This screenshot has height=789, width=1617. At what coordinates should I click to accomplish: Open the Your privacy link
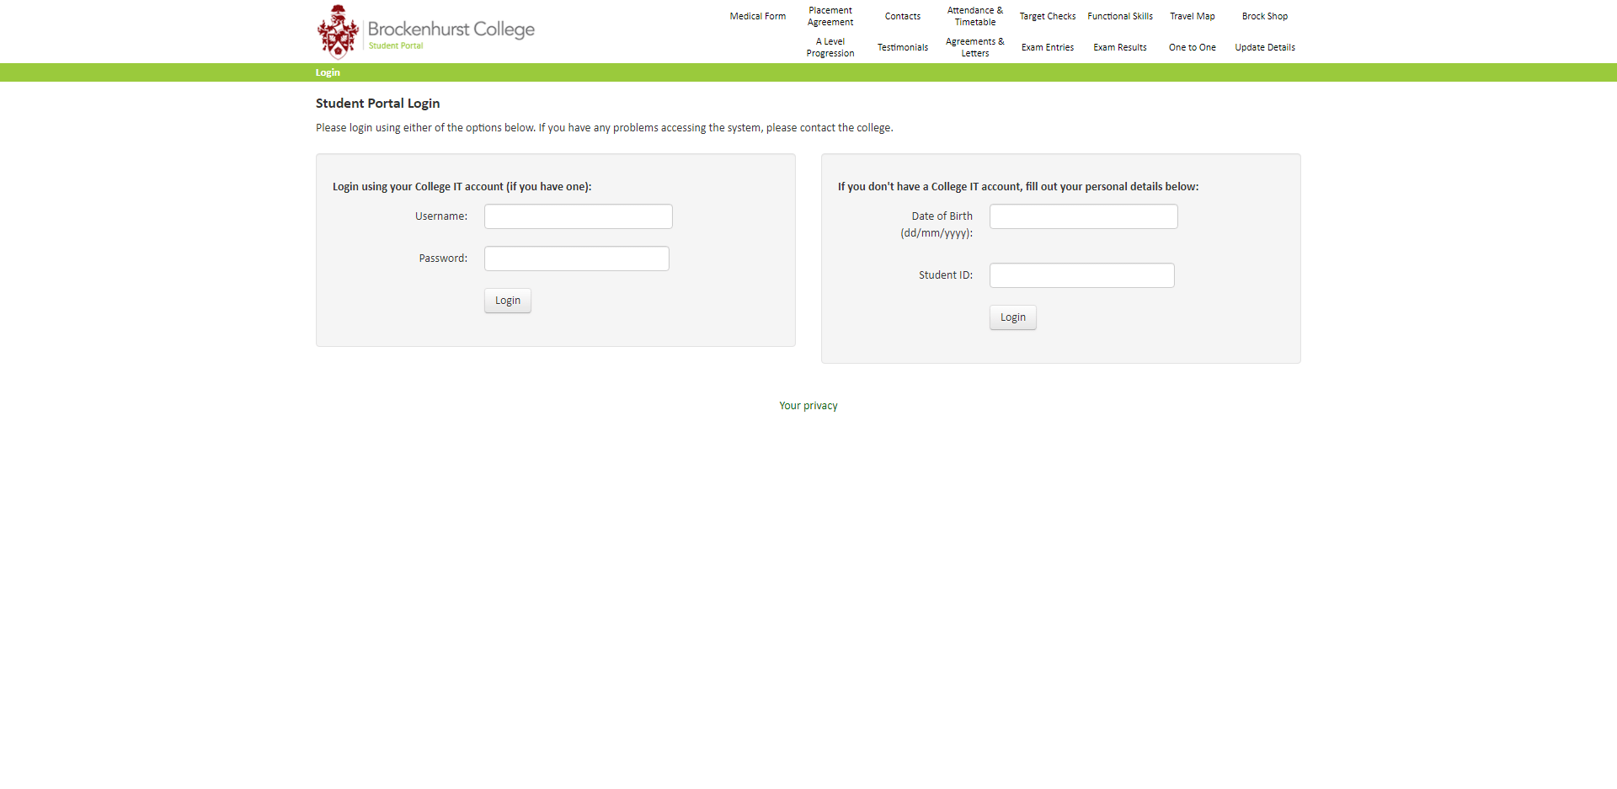808,406
